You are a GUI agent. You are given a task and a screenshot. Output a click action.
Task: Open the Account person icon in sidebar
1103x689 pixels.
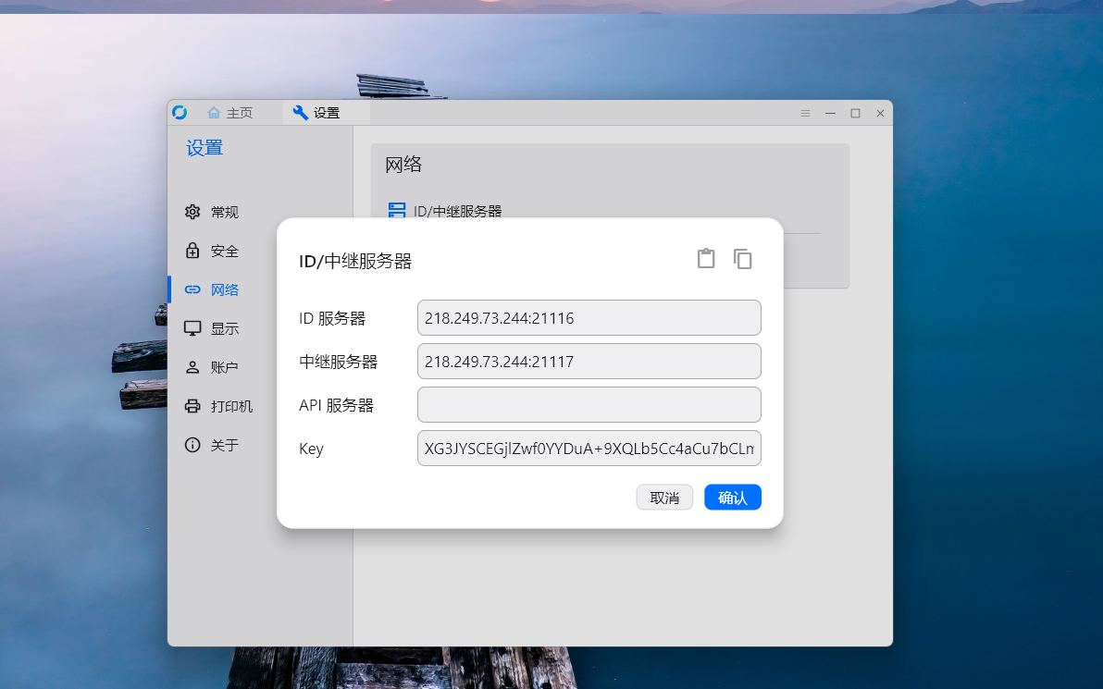click(x=192, y=367)
